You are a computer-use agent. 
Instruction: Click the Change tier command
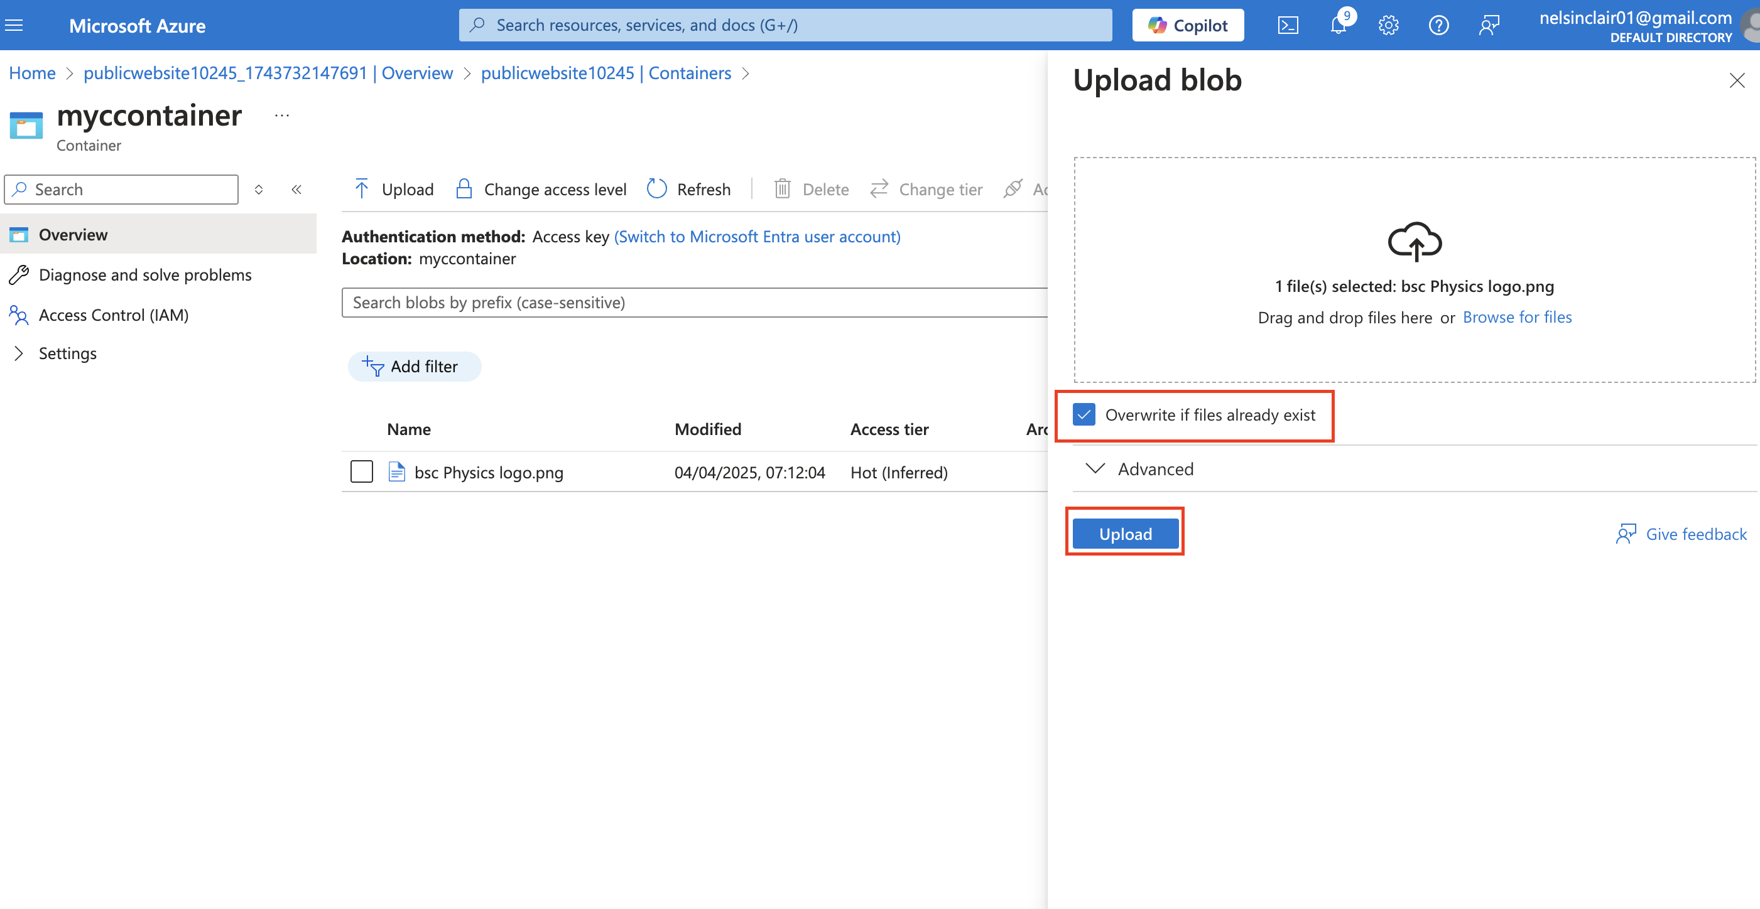pos(926,189)
